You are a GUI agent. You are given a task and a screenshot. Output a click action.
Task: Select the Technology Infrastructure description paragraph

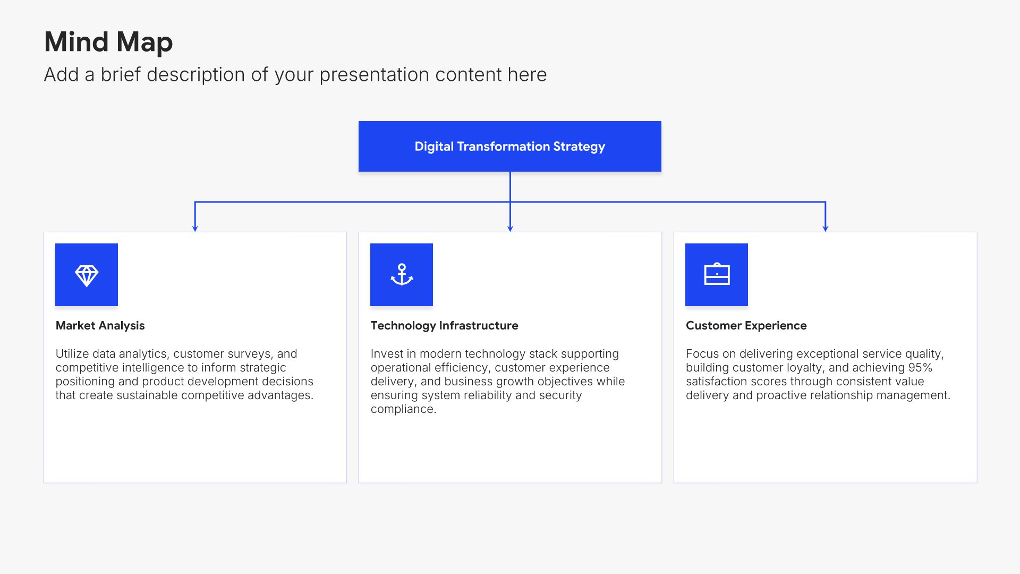tap(498, 381)
